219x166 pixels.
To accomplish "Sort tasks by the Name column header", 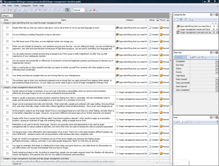I will point(64,20).
